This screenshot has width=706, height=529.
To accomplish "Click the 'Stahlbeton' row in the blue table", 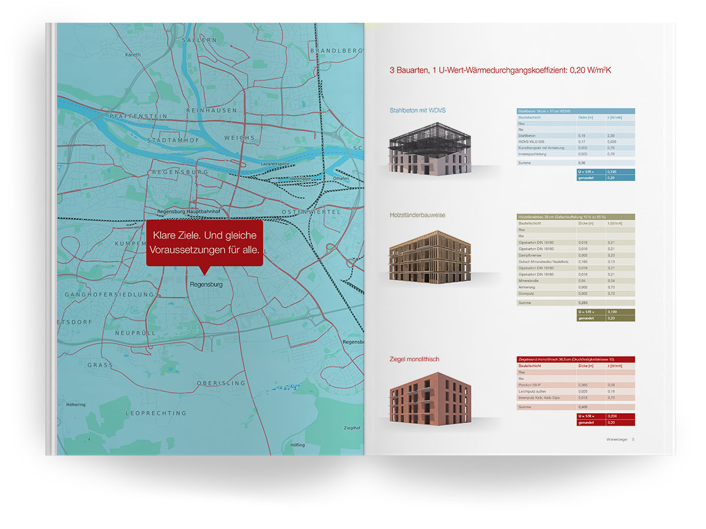I will click(x=576, y=135).
